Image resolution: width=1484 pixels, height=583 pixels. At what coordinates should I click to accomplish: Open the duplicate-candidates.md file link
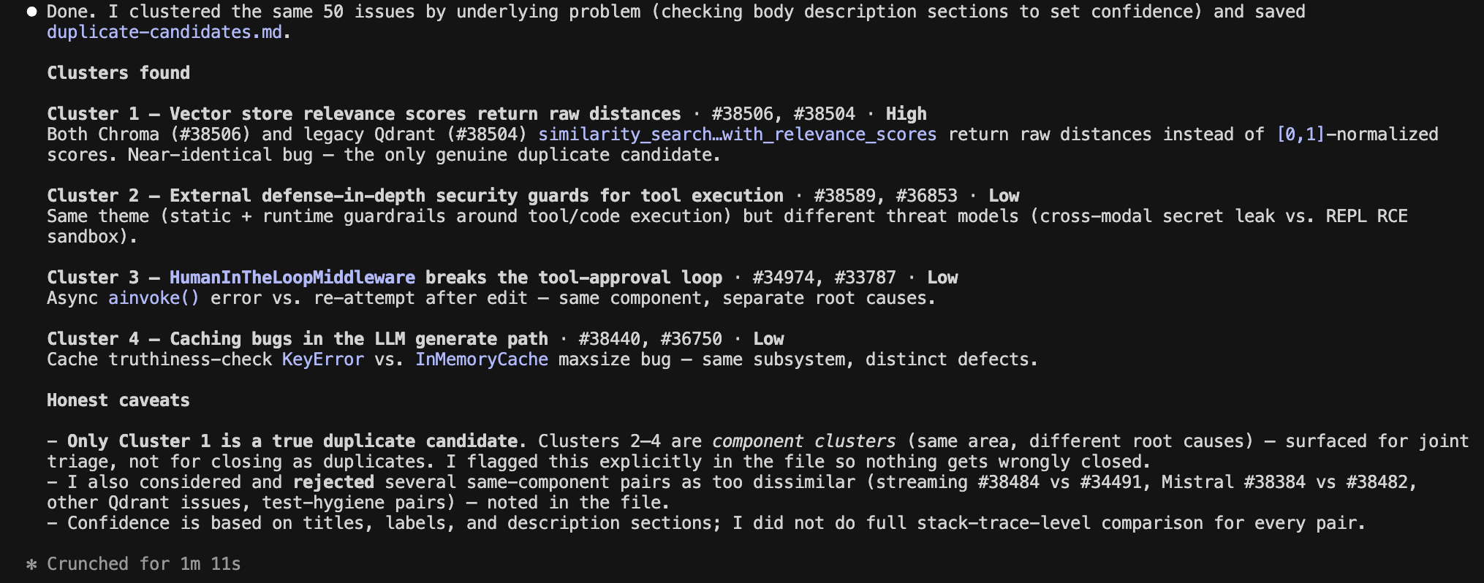(x=164, y=32)
